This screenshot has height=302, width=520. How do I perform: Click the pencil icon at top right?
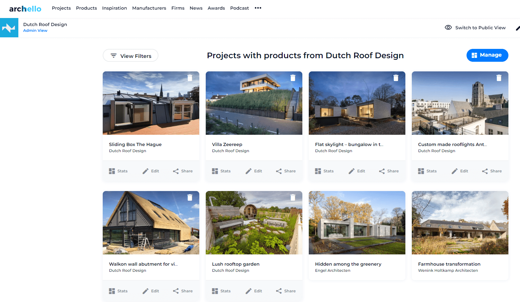(517, 28)
